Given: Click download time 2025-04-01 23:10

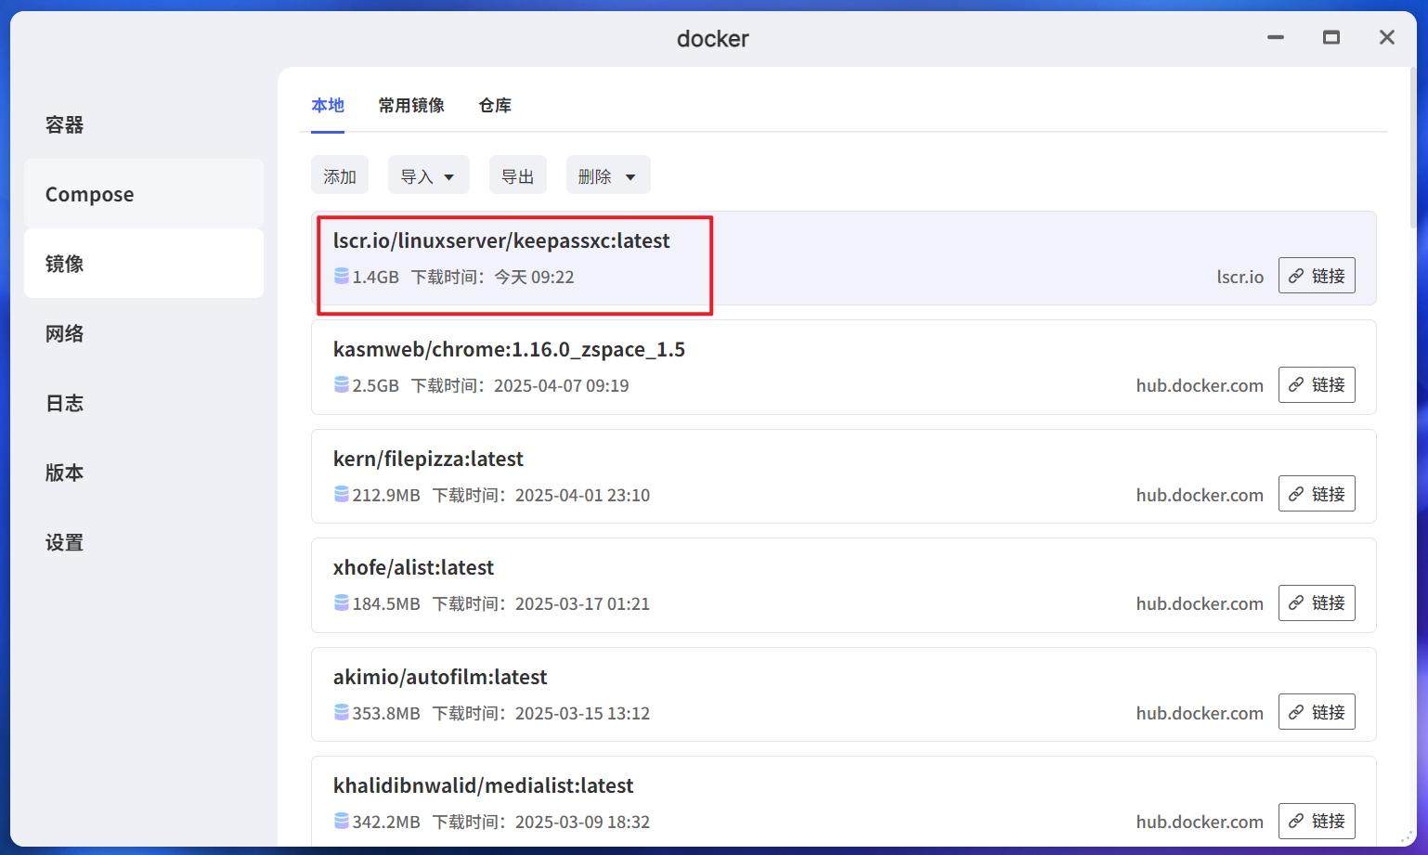Looking at the screenshot, I should pyautogui.click(x=582, y=495).
